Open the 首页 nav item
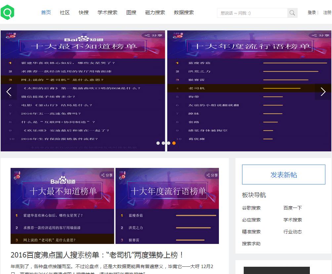This screenshot has width=332, height=274. click(x=46, y=13)
